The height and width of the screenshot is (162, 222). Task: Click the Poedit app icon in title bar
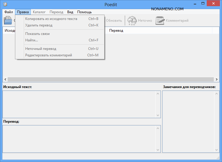click(5, 4)
